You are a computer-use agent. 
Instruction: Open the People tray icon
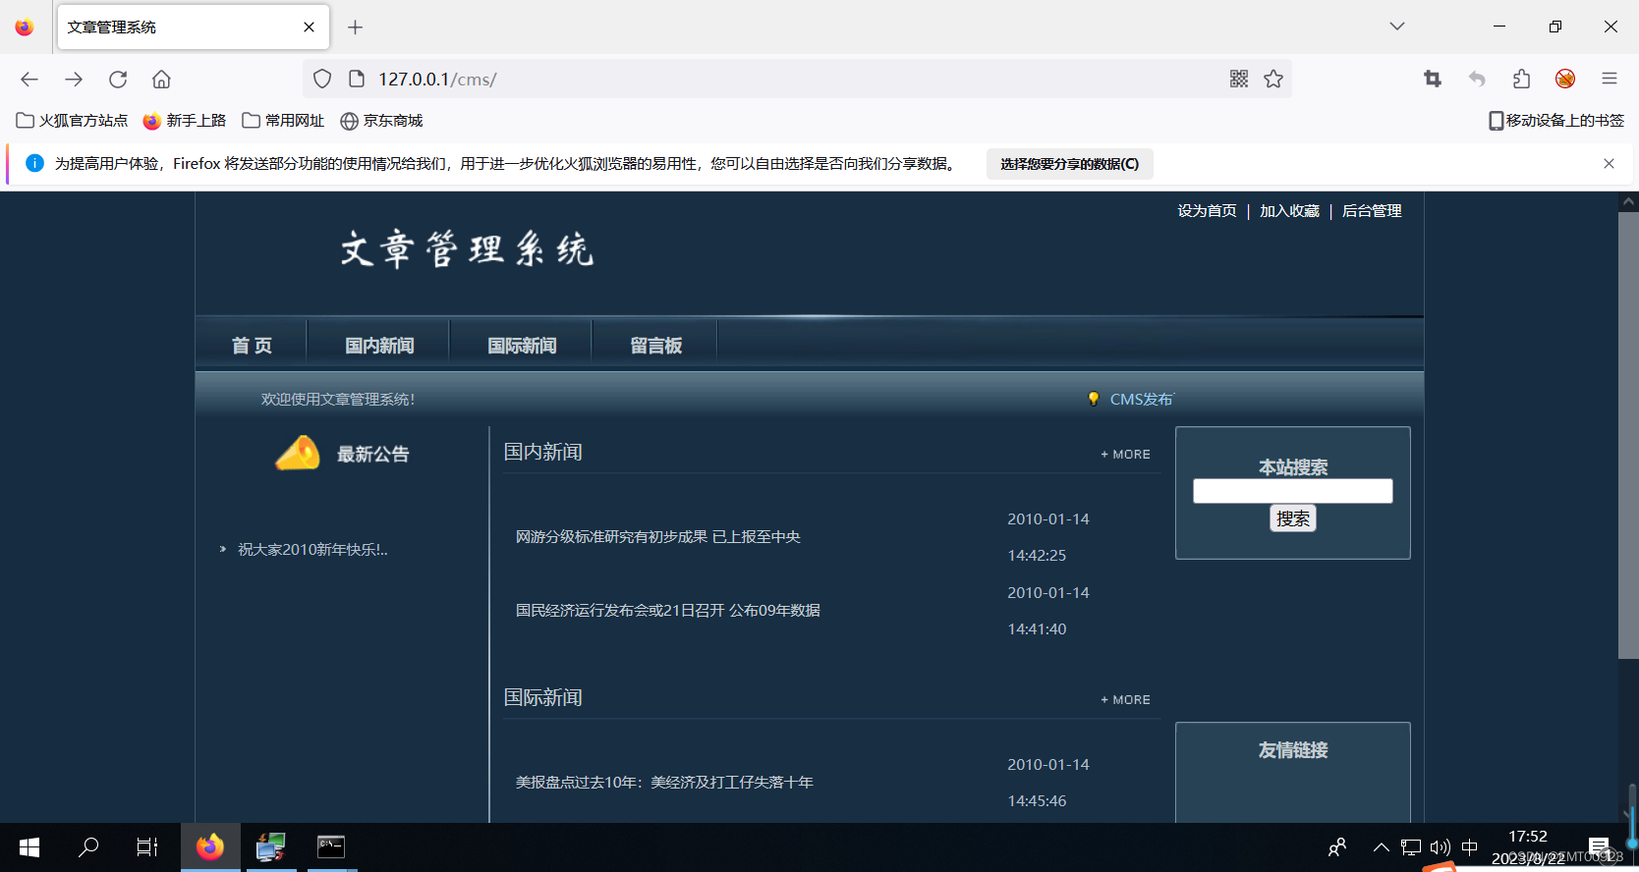pos(1337,847)
